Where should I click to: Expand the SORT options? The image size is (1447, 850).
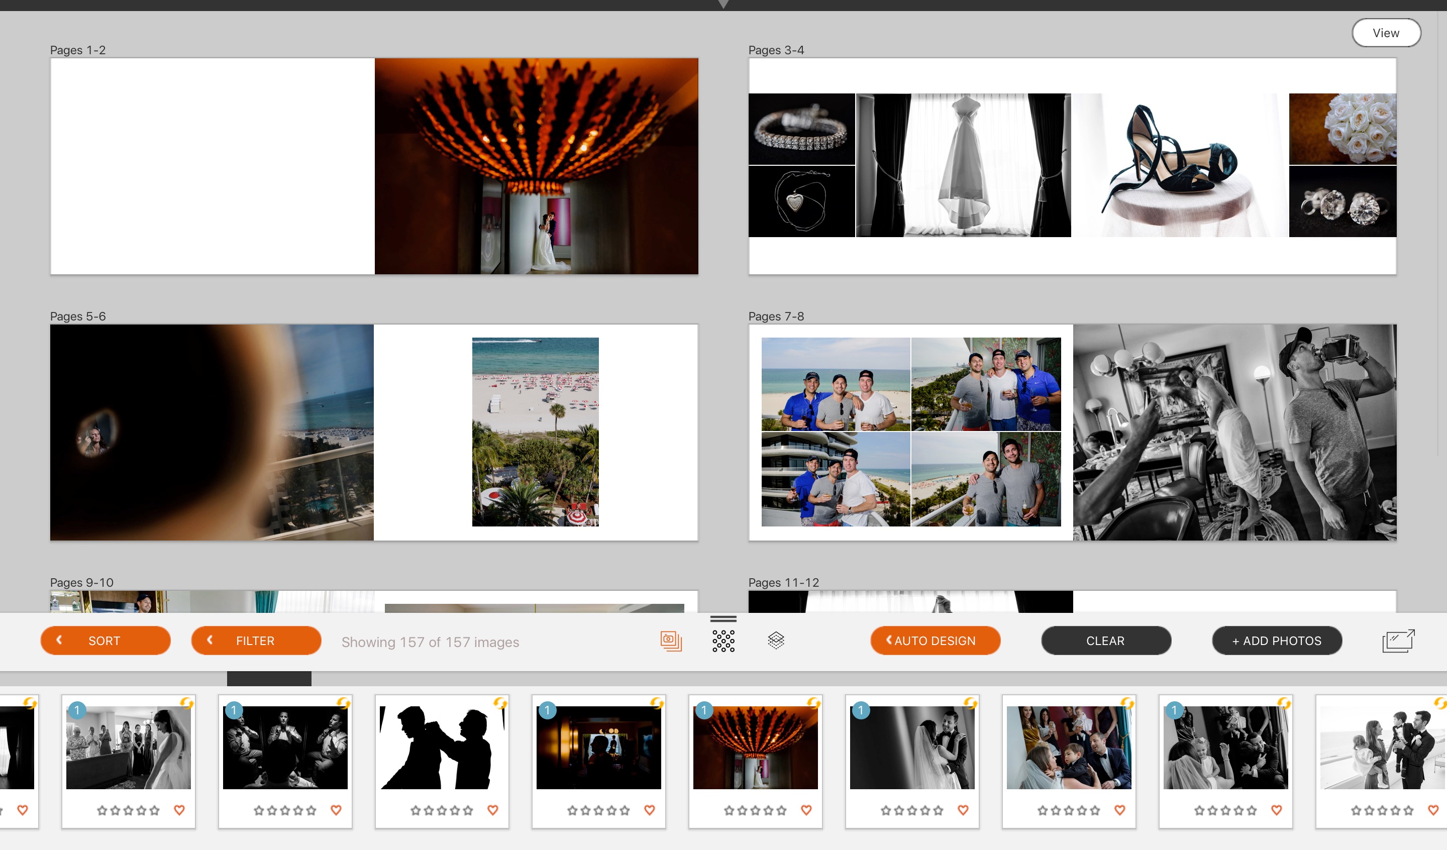pos(106,641)
